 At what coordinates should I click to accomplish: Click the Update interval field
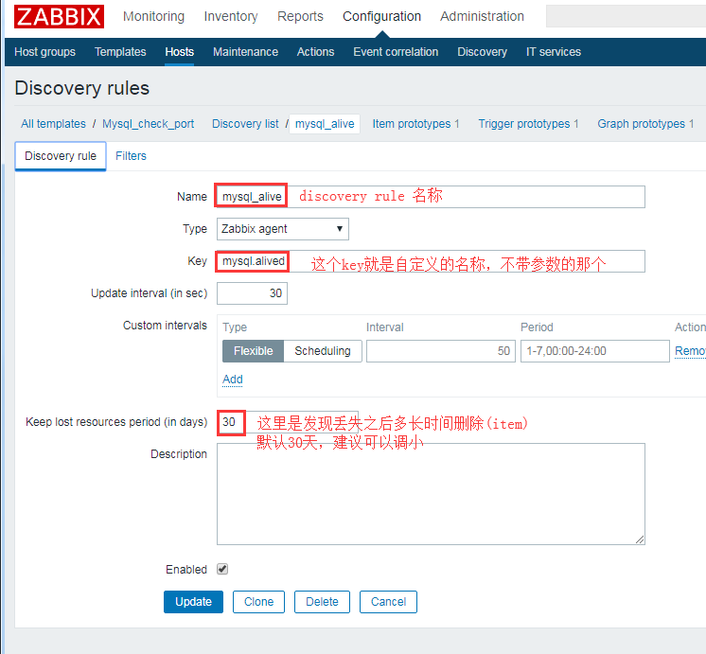tap(252, 293)
